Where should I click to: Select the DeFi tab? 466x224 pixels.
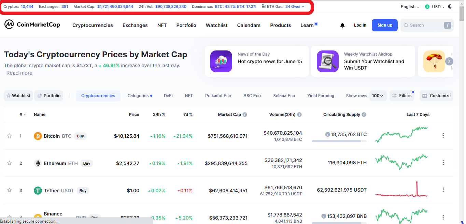(x=168, y=96)
